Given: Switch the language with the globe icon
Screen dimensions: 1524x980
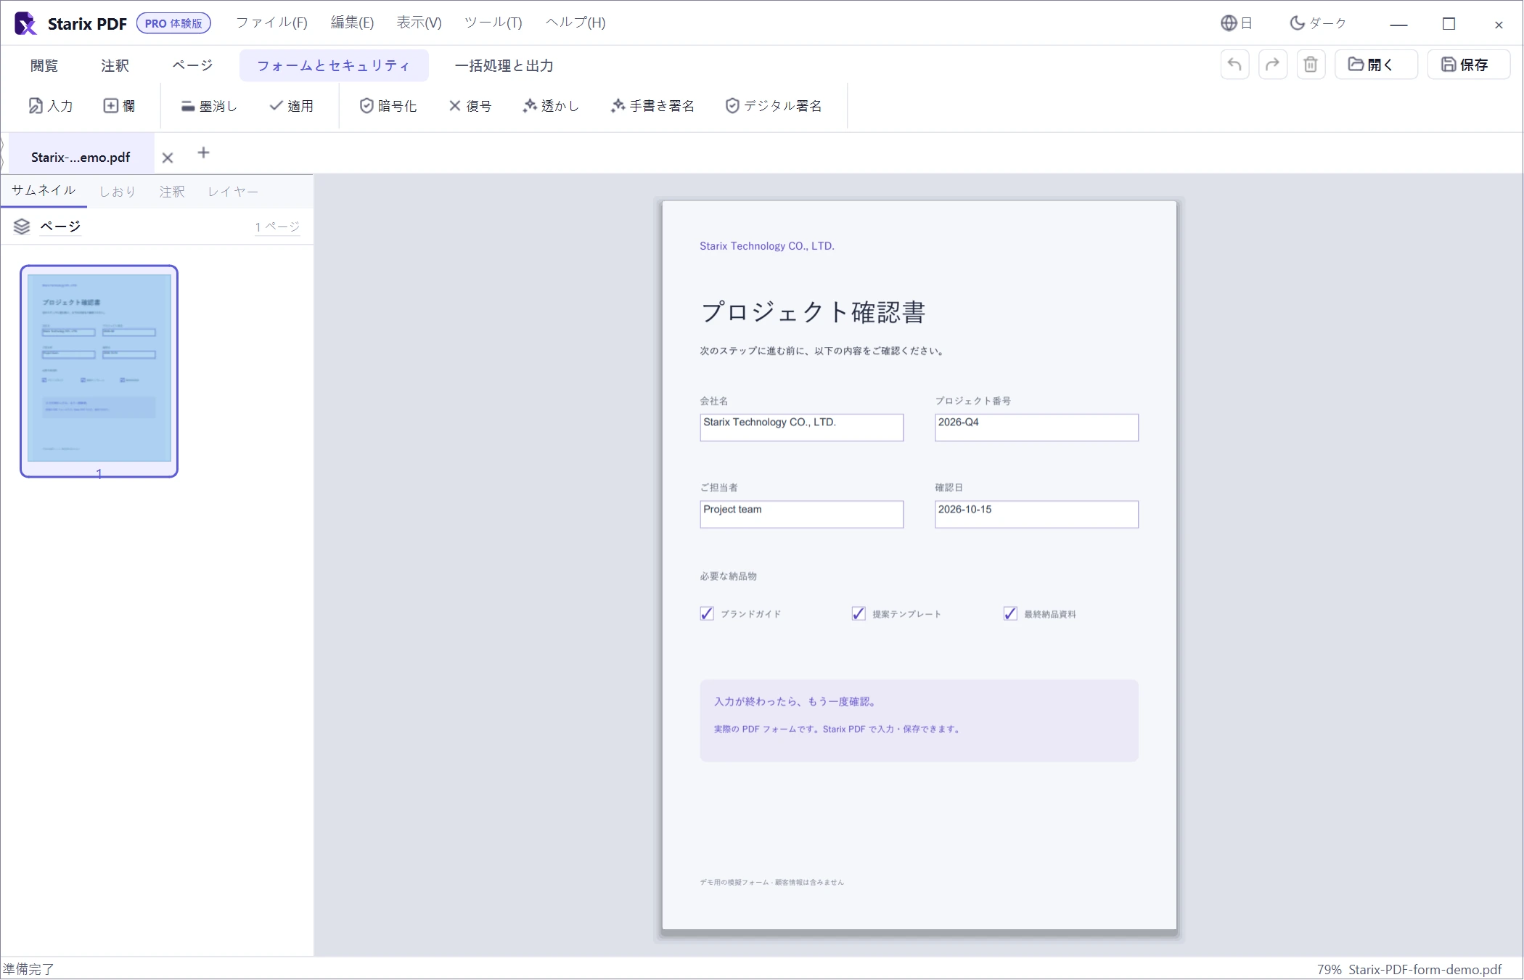Looking at the screenshot, I should pyautogui.click(x=1236, y=23).
